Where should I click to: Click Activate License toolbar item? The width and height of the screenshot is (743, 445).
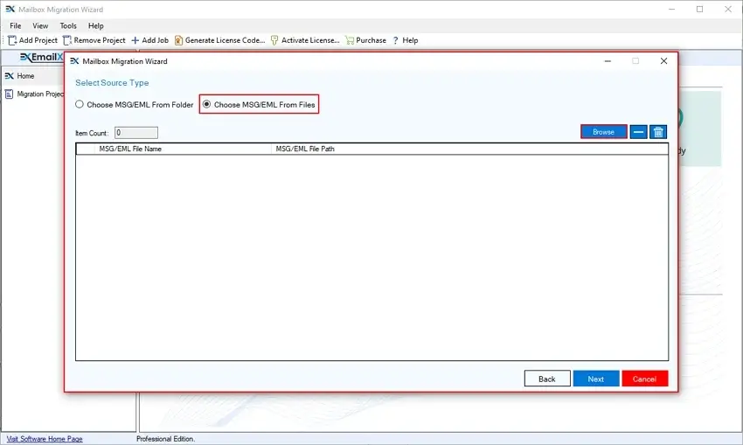(305, 40)
